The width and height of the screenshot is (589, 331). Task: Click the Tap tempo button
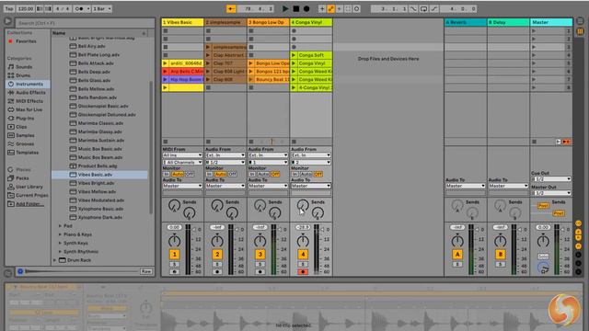pos(9,8)
